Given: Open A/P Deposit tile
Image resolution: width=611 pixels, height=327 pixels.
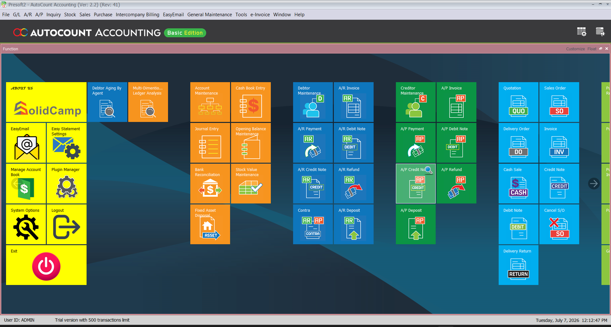Looking at the screenshot, I should [416, 224].
